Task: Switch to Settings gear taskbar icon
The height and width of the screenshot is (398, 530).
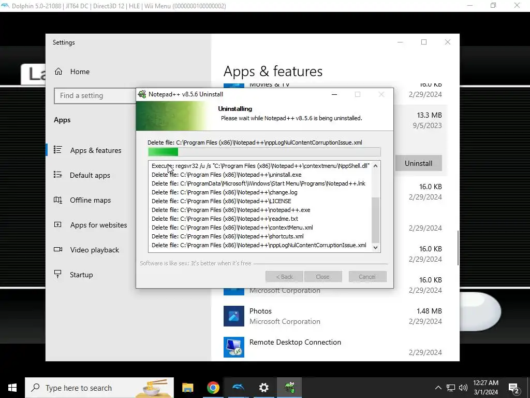Action: [263, 388]
